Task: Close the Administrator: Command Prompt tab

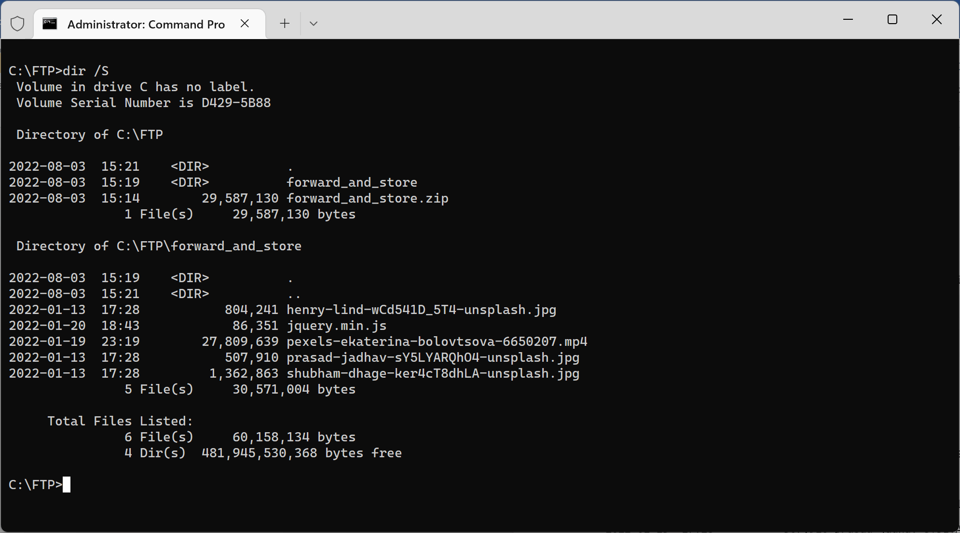Action: [245, 23]
